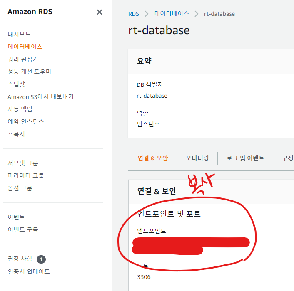Go to 예약 인스턴스
The image size is (294, 291).
coord(26,122)
